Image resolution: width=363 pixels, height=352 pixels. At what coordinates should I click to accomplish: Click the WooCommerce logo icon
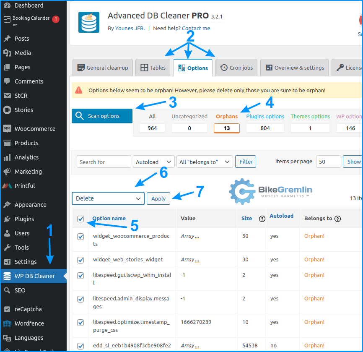pos(7,129)
